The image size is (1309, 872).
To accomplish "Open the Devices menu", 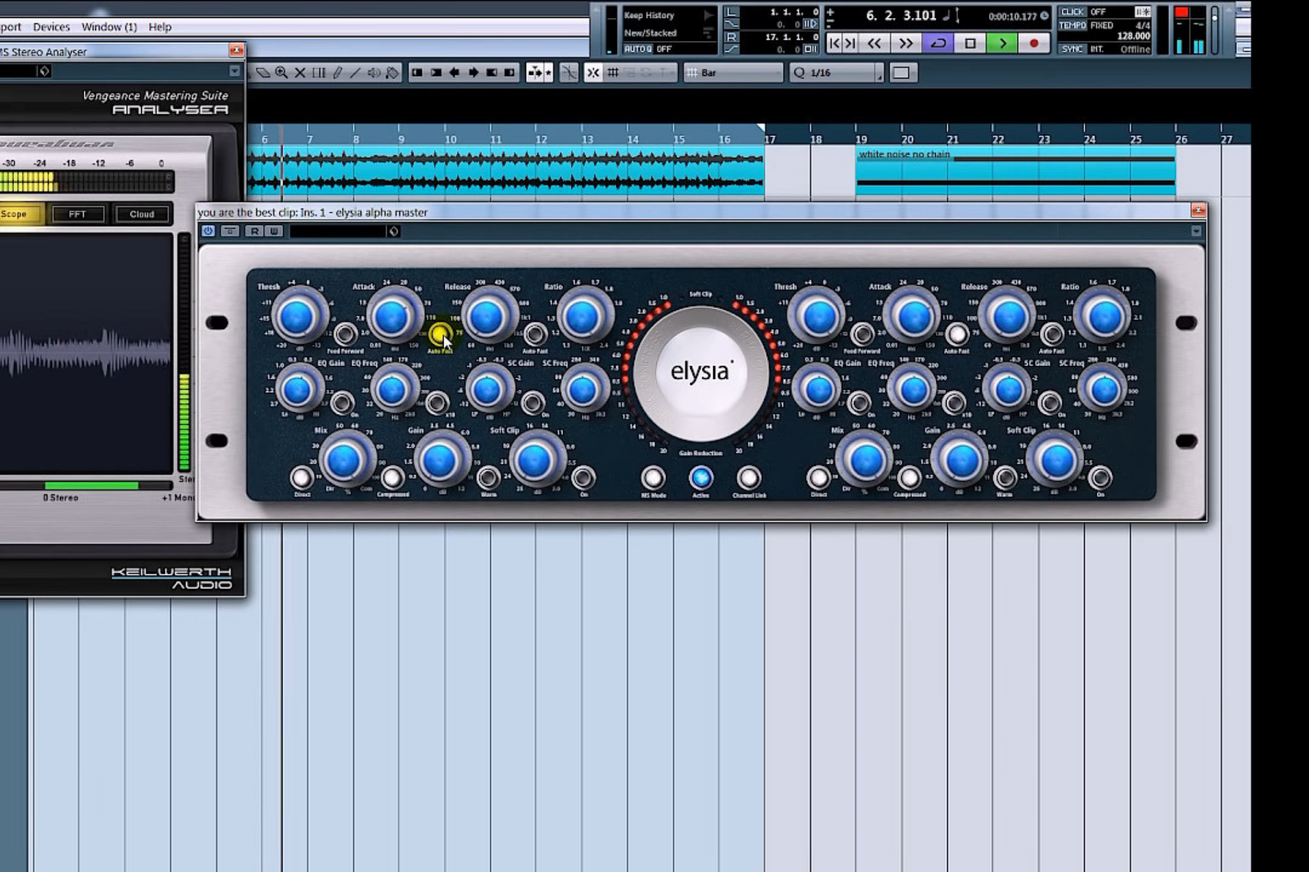I will (51, 27).
